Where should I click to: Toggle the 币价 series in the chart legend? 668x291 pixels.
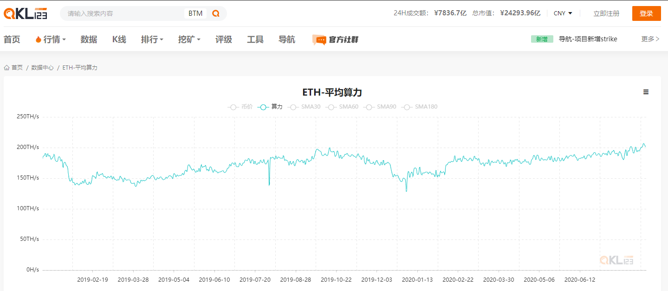[241, 106]
